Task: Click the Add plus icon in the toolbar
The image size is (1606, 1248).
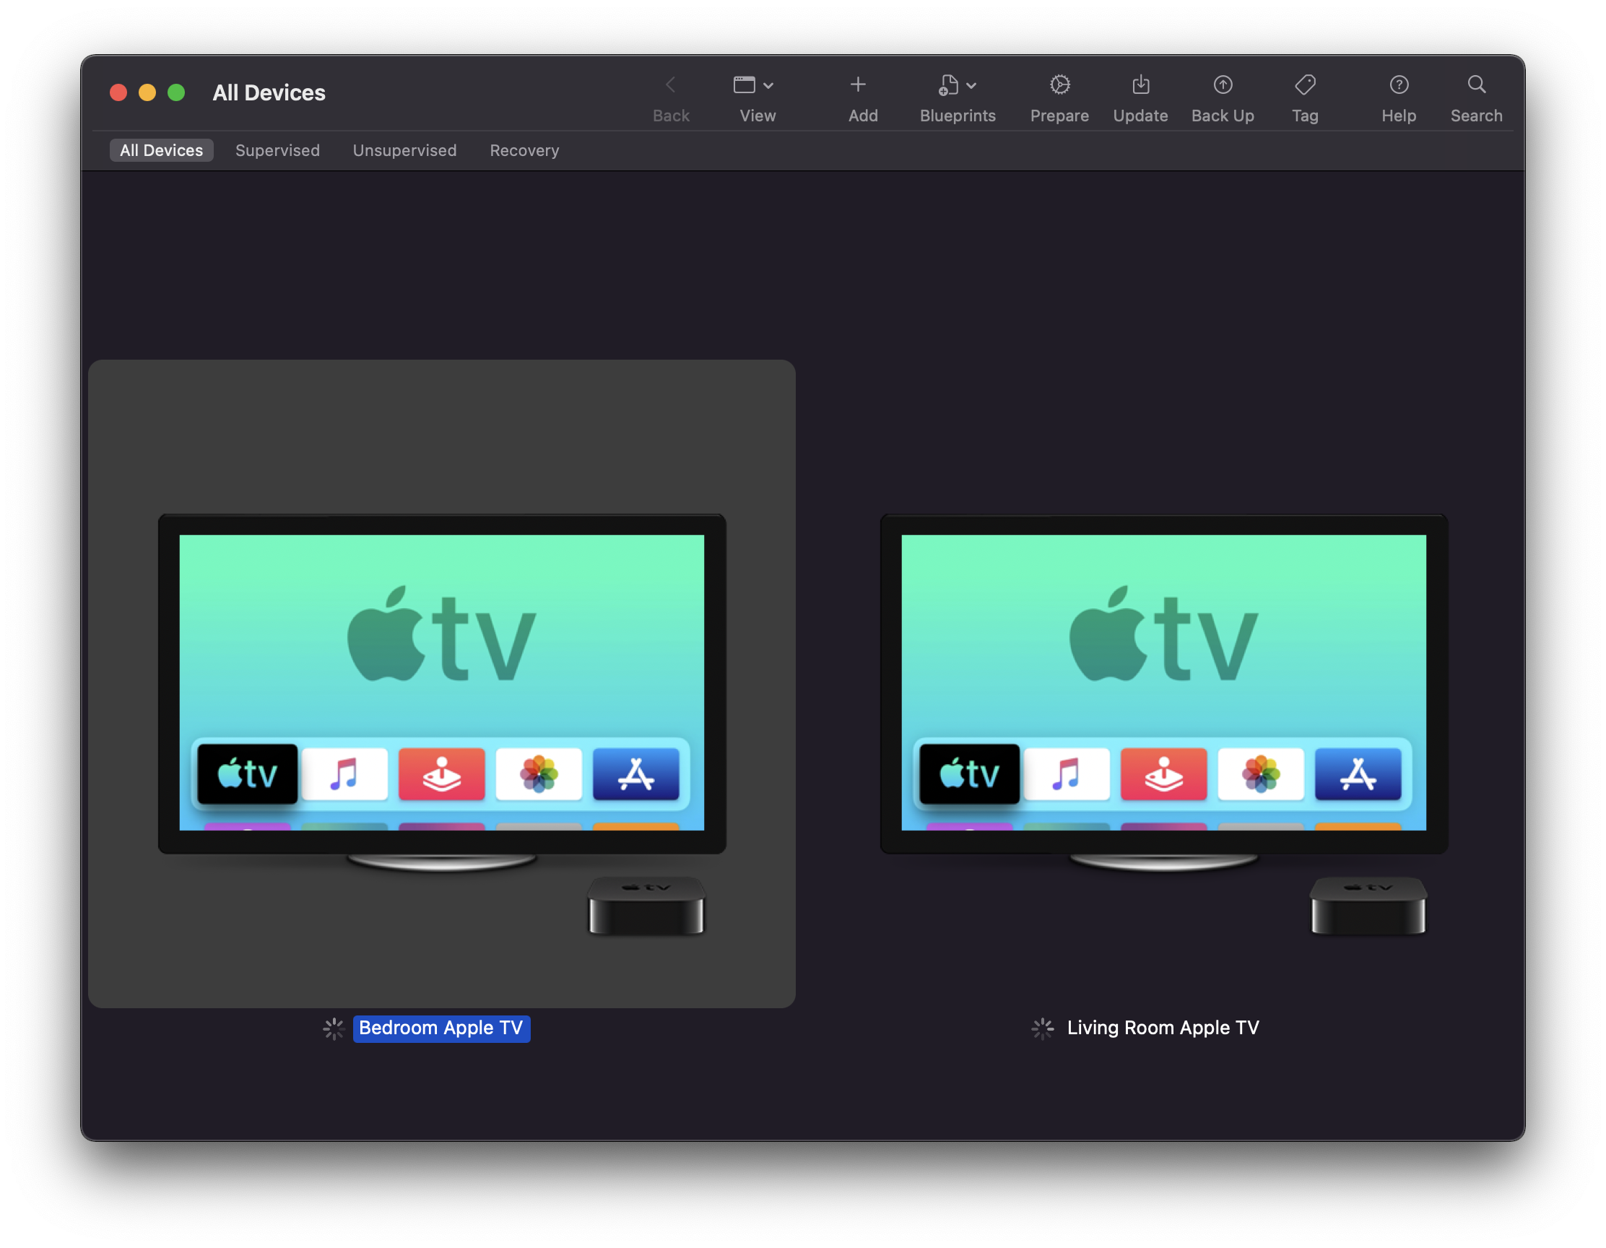Action: click(x=857, y=84)
